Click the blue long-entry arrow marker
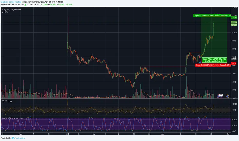The image size is (239, 141). [200, 62]
